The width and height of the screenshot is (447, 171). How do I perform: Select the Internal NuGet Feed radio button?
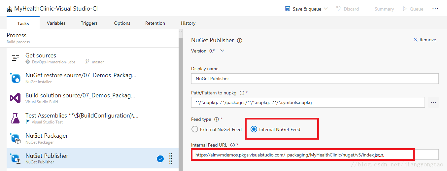254,129
